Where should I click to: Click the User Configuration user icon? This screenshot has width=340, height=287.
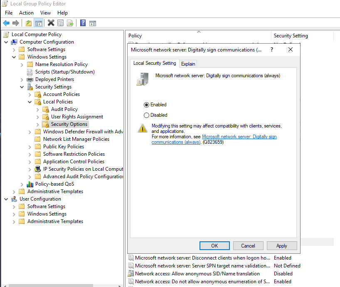[14, 199]
